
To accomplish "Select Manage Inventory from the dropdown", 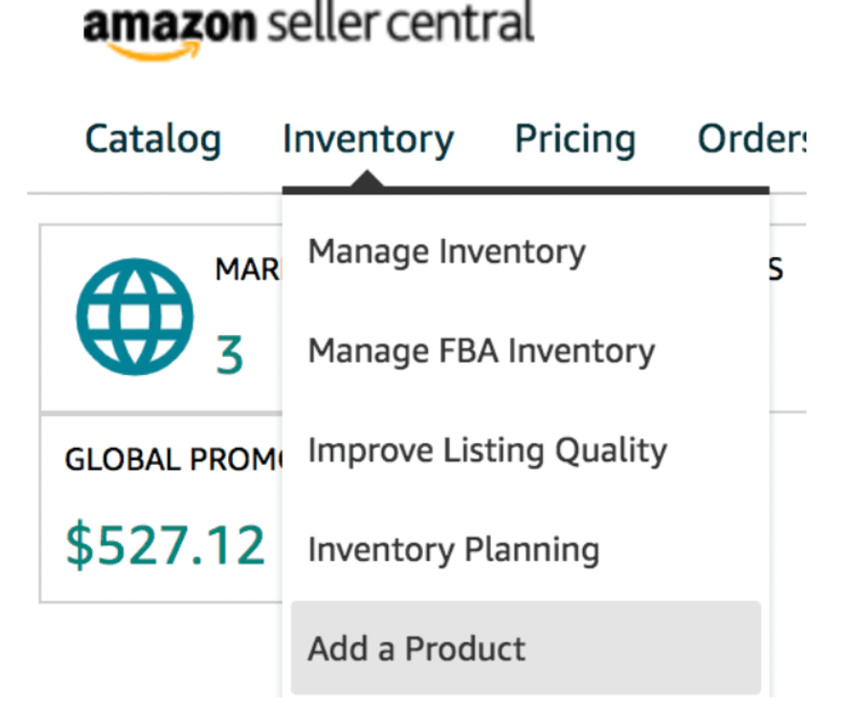I will [x=446, y=252].
